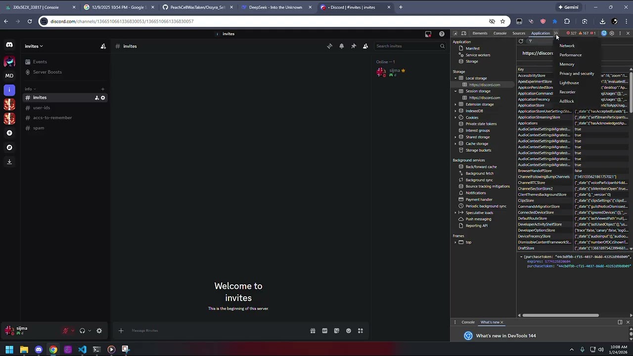This screenshot has height=356, width=633.
Task: Toggle DevTools device toolbar icon
Action: [464, 33]
